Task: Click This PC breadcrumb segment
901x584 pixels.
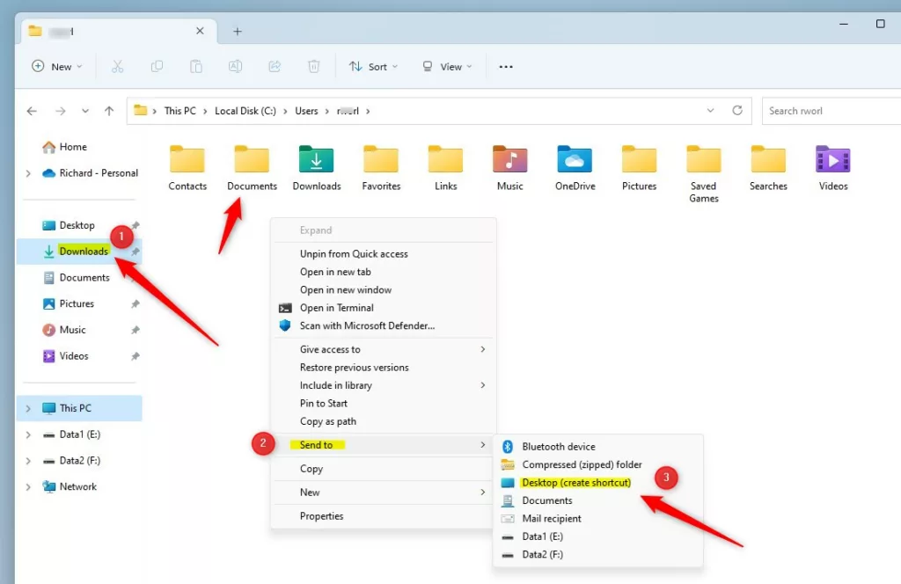Action: [179, 111]
